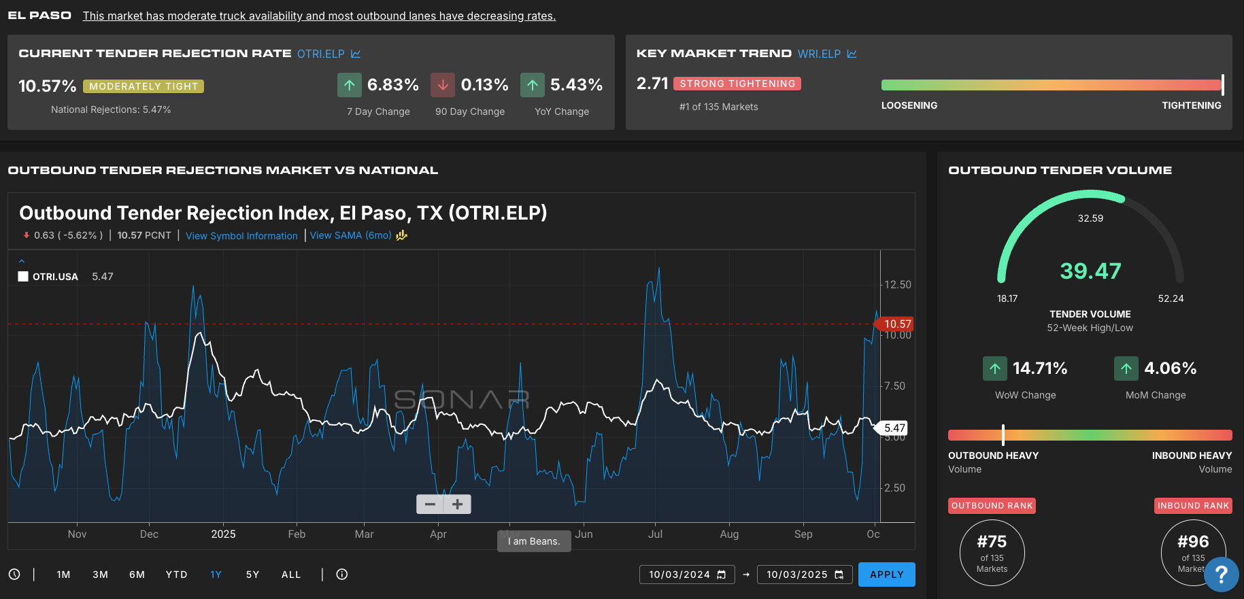Toggle the OTRI.USA legend checkbox
This screenshot has width=1244, height=599.
[x=23, y=277]
